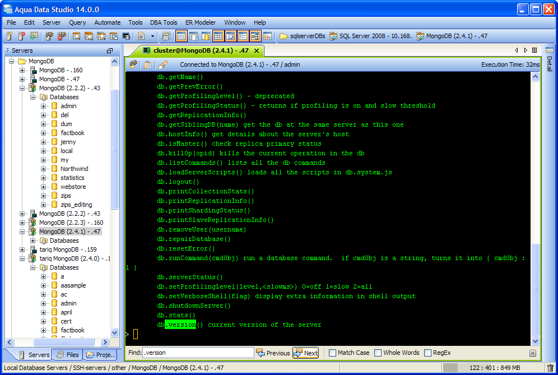Click the Register Server toolbar icon
The width and height of the screenshot is (558, 375).
pyautogui.click(x=10, y=36)
